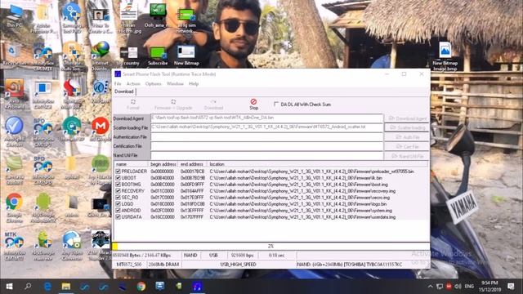Click '921600 bps' status bar entry
523x294 pixels.
(x=242, y=256)
